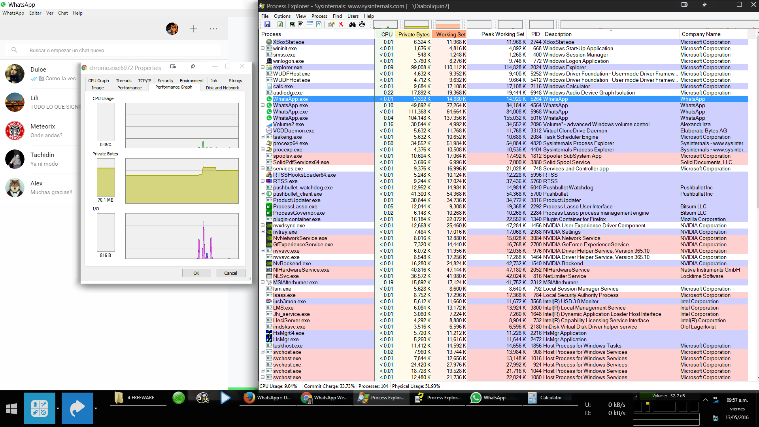This screenshot has width=759, height=427.
Task: Click the WhatsApp search chat field
Action: coord(119,50)
